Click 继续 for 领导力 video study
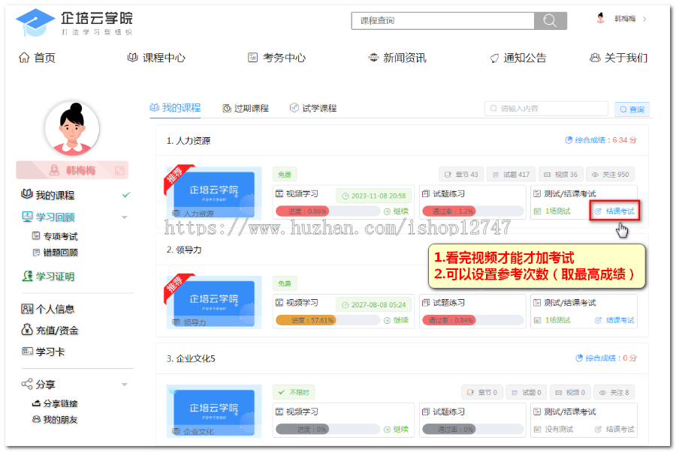Screen dimensions: 676x452 click(397, 320)
